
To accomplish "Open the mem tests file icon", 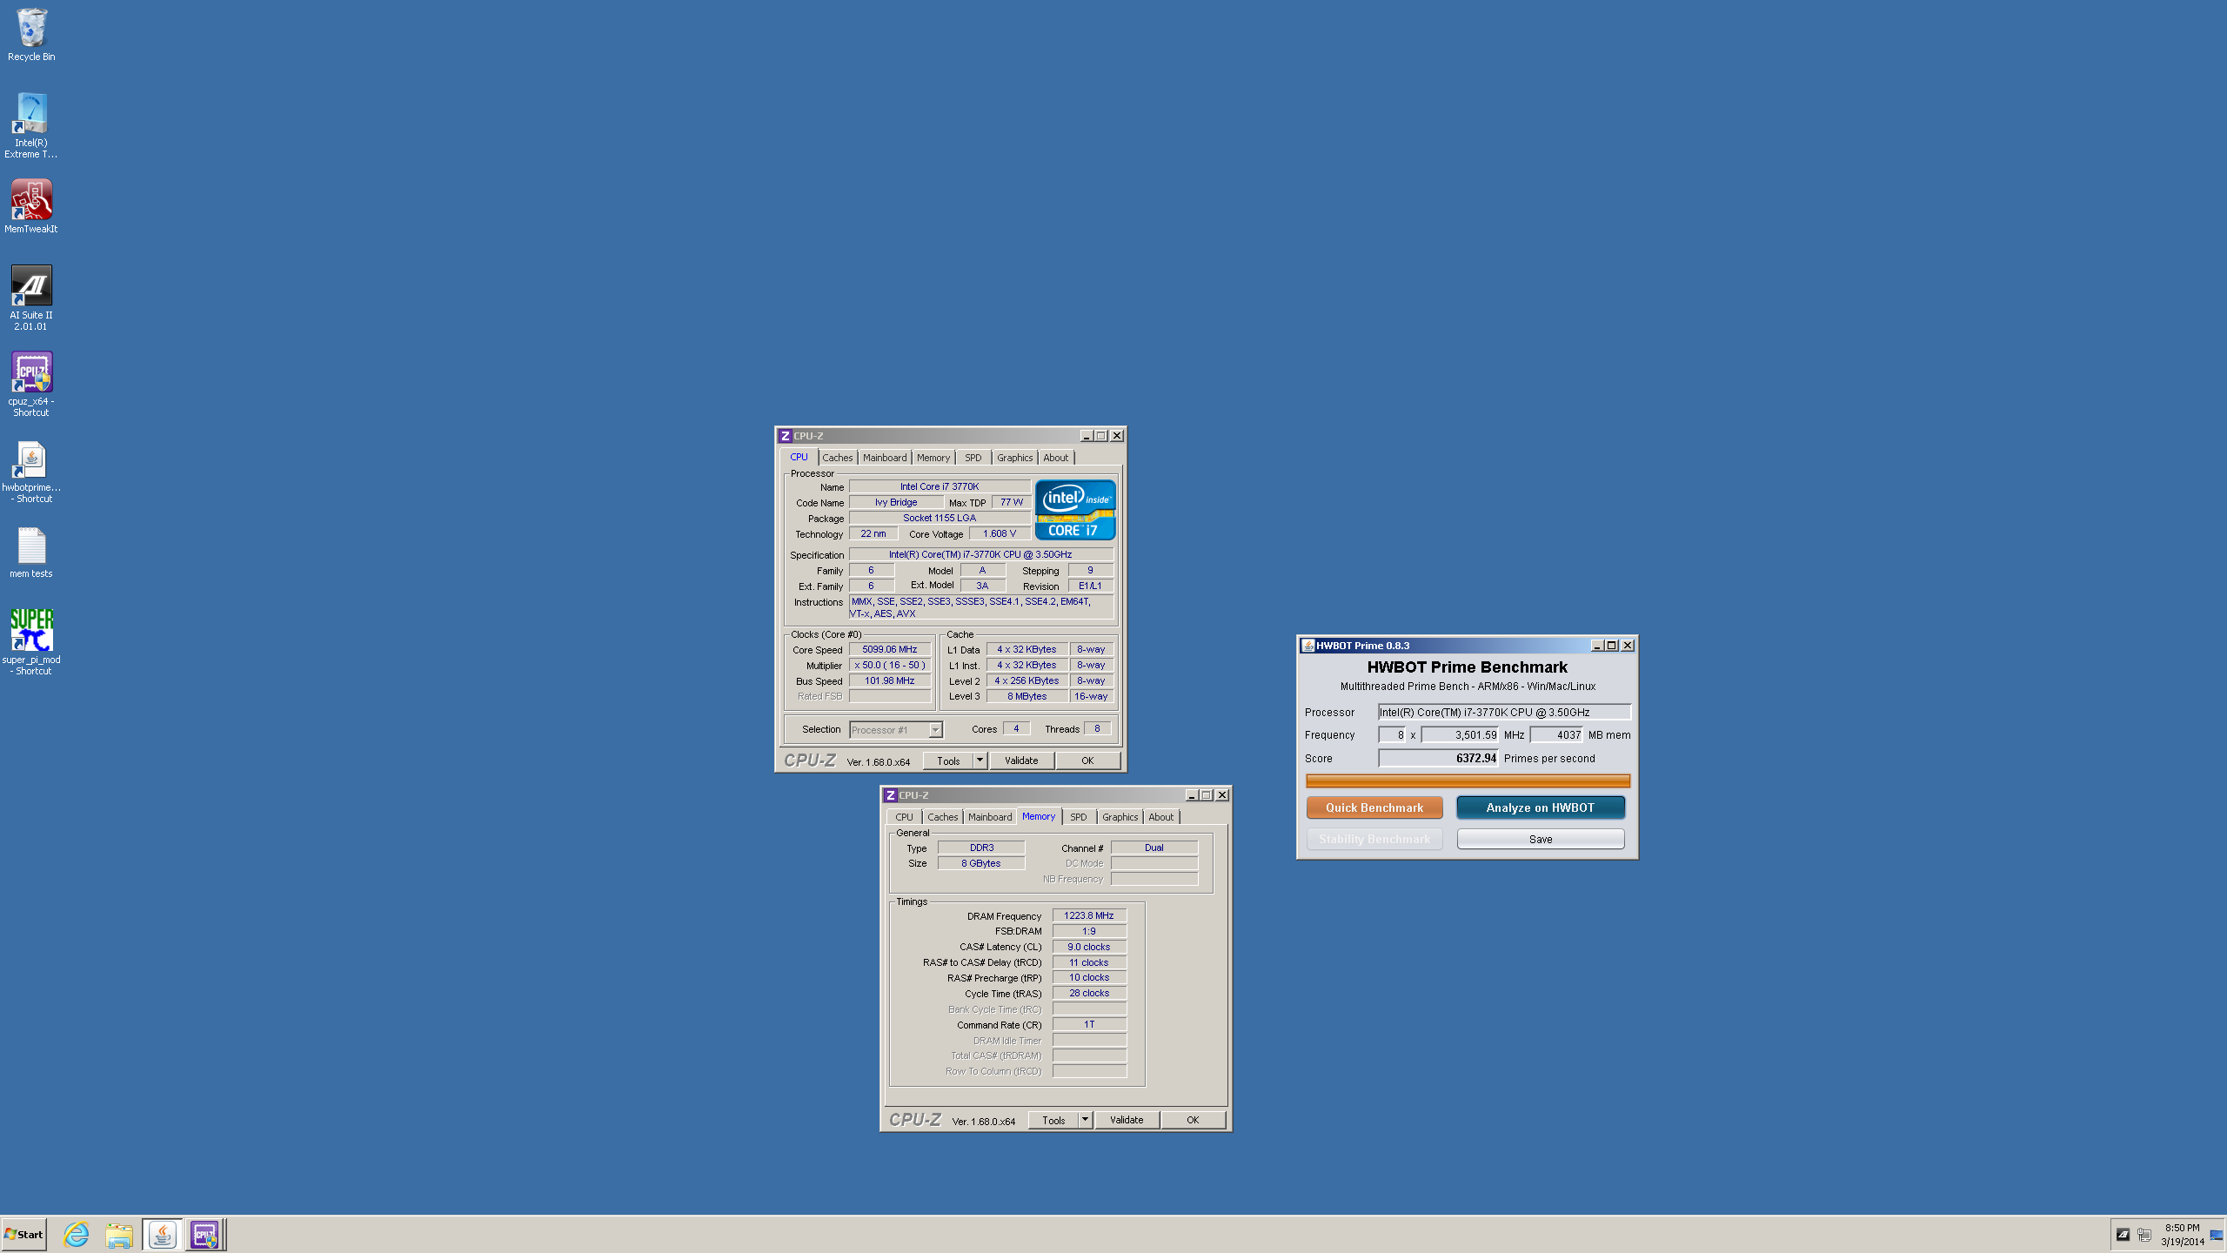I will (x=31, y=553).
